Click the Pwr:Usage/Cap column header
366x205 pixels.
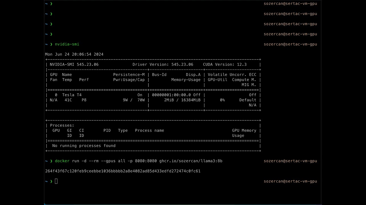pyautogui.click(x=129, y=80)
